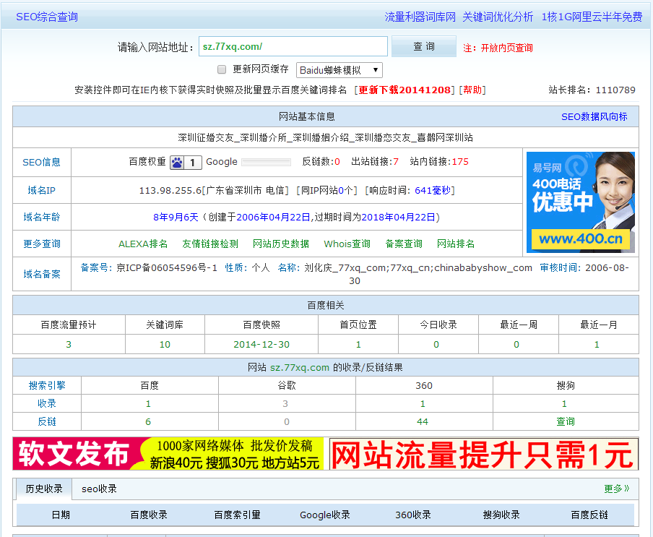Open the SEO综合查询 header link
This screenshot has width=653, height=537.
coord(47,17)
